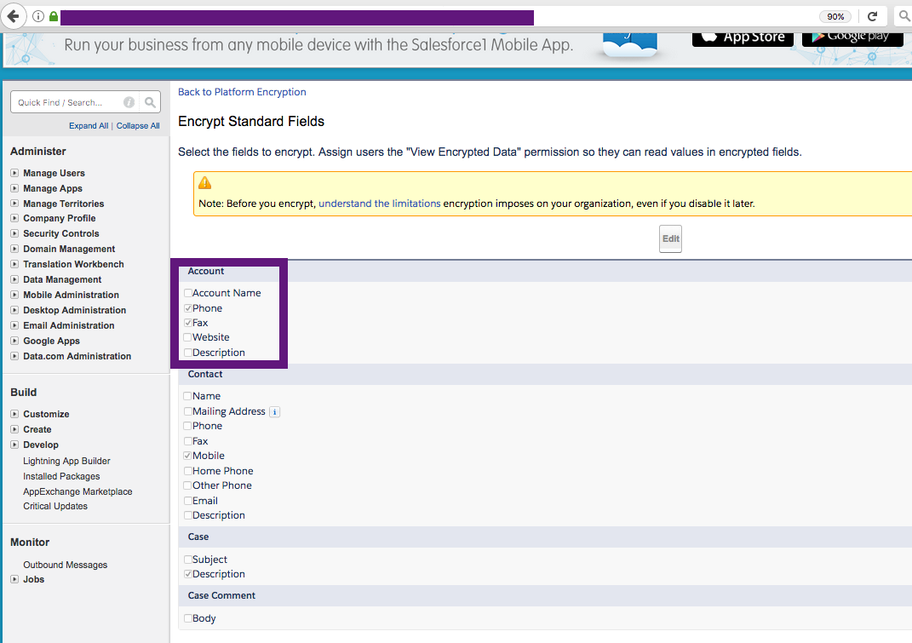Expand the Create arrow under Build
The height and width of the screenshot is (643, 912).
coord(14,429)
